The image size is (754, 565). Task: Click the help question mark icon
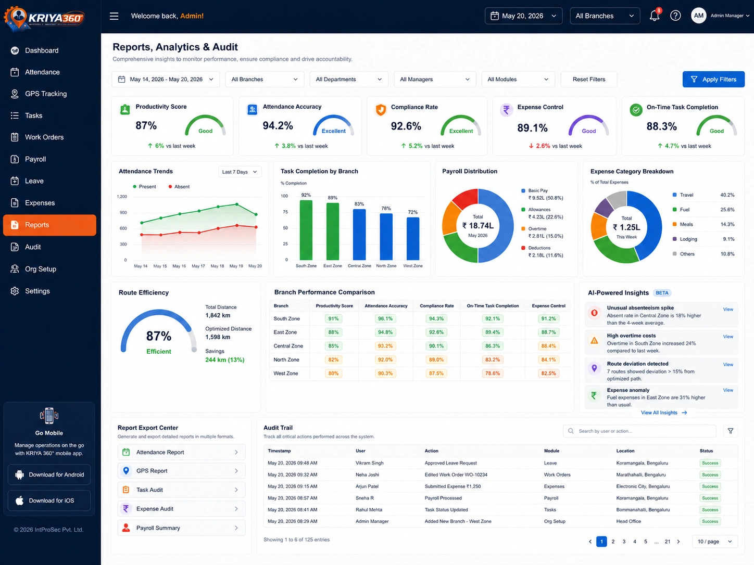pos(675,16)
